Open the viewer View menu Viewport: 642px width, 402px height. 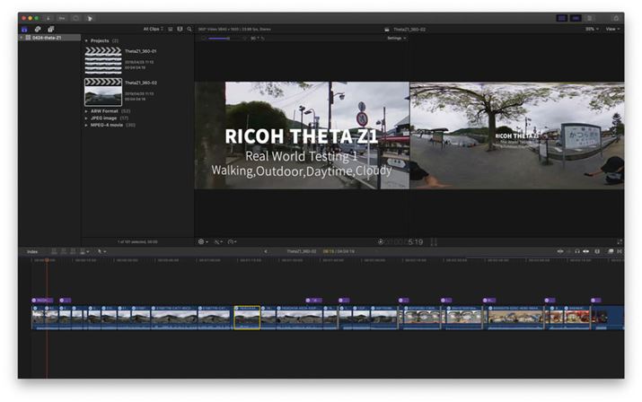click(x=612, y=29)
